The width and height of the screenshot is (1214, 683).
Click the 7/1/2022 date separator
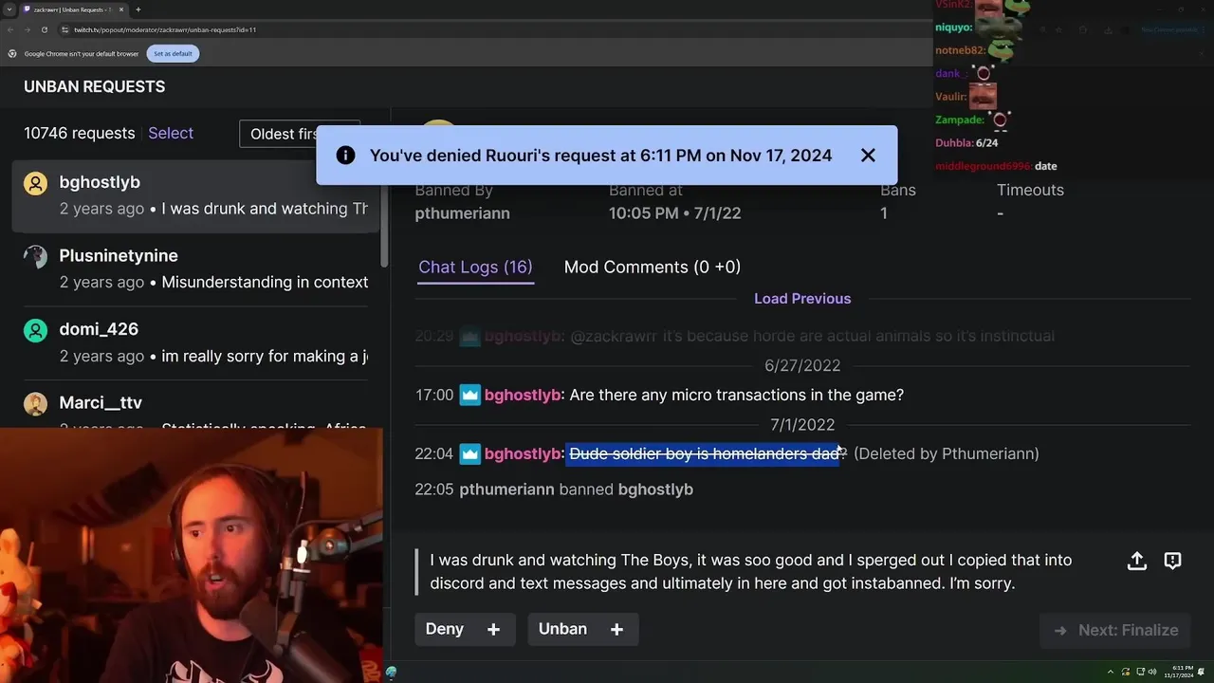(802, 425)
